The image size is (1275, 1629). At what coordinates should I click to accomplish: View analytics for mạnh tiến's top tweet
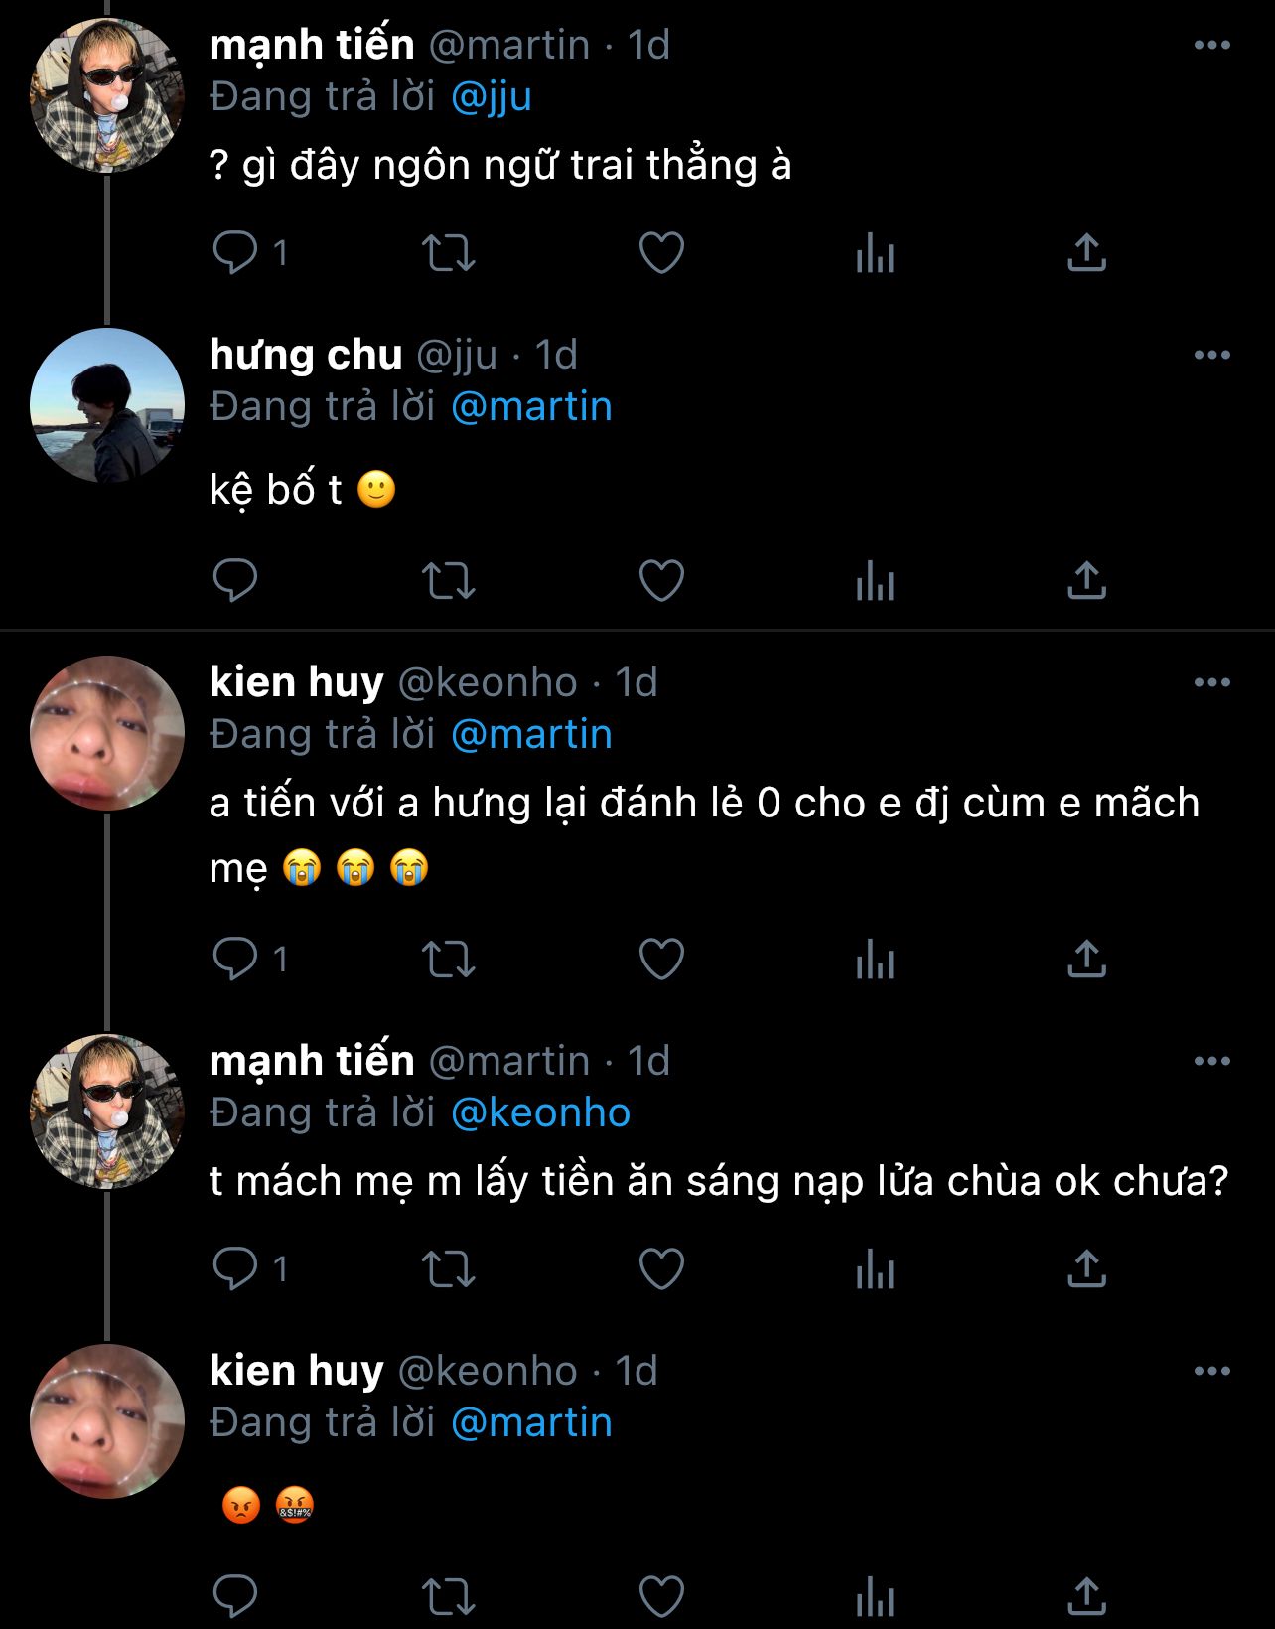click(x=875, y=252)
